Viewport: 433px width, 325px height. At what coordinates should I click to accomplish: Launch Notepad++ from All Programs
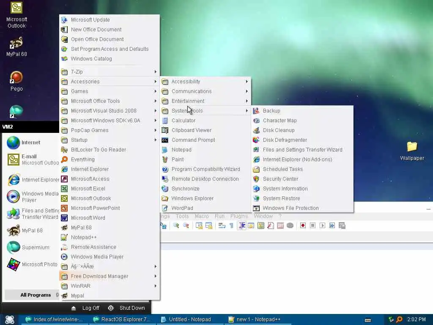(110, 237)
